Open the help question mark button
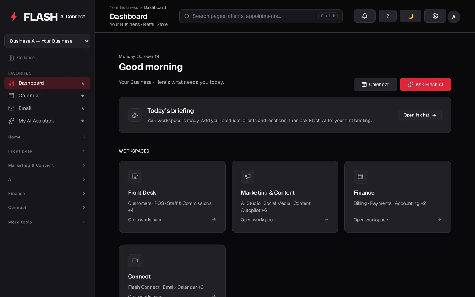The image size is (475, 297). [x=387, y=16]
